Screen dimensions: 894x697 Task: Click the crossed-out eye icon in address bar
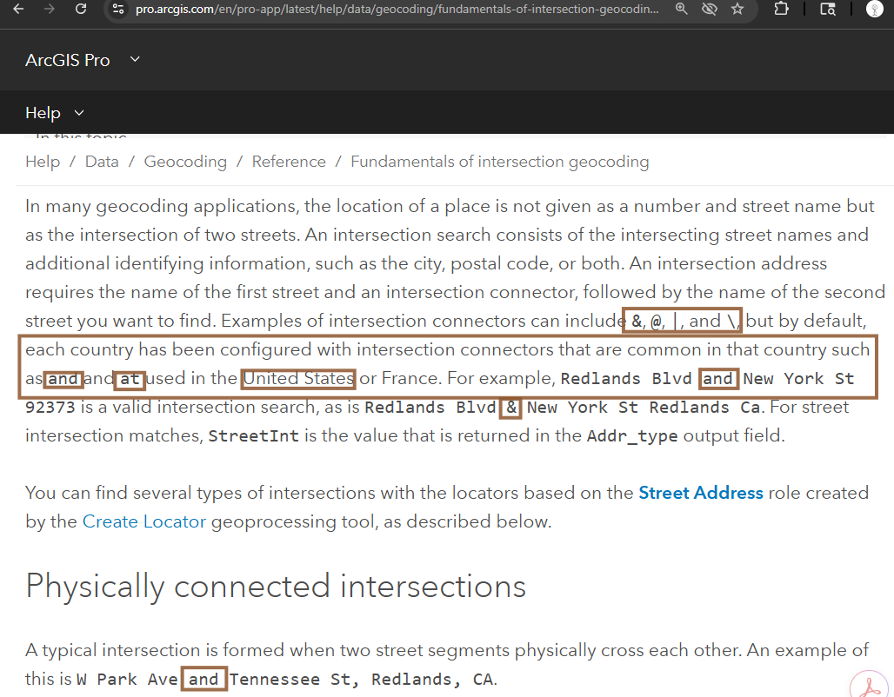click(709, 9)
